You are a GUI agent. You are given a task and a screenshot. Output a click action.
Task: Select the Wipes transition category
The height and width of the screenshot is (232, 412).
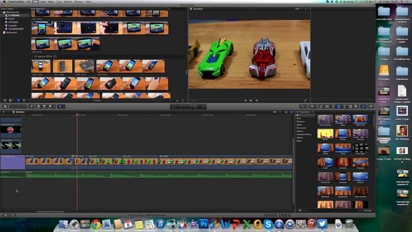click(299, 140)
